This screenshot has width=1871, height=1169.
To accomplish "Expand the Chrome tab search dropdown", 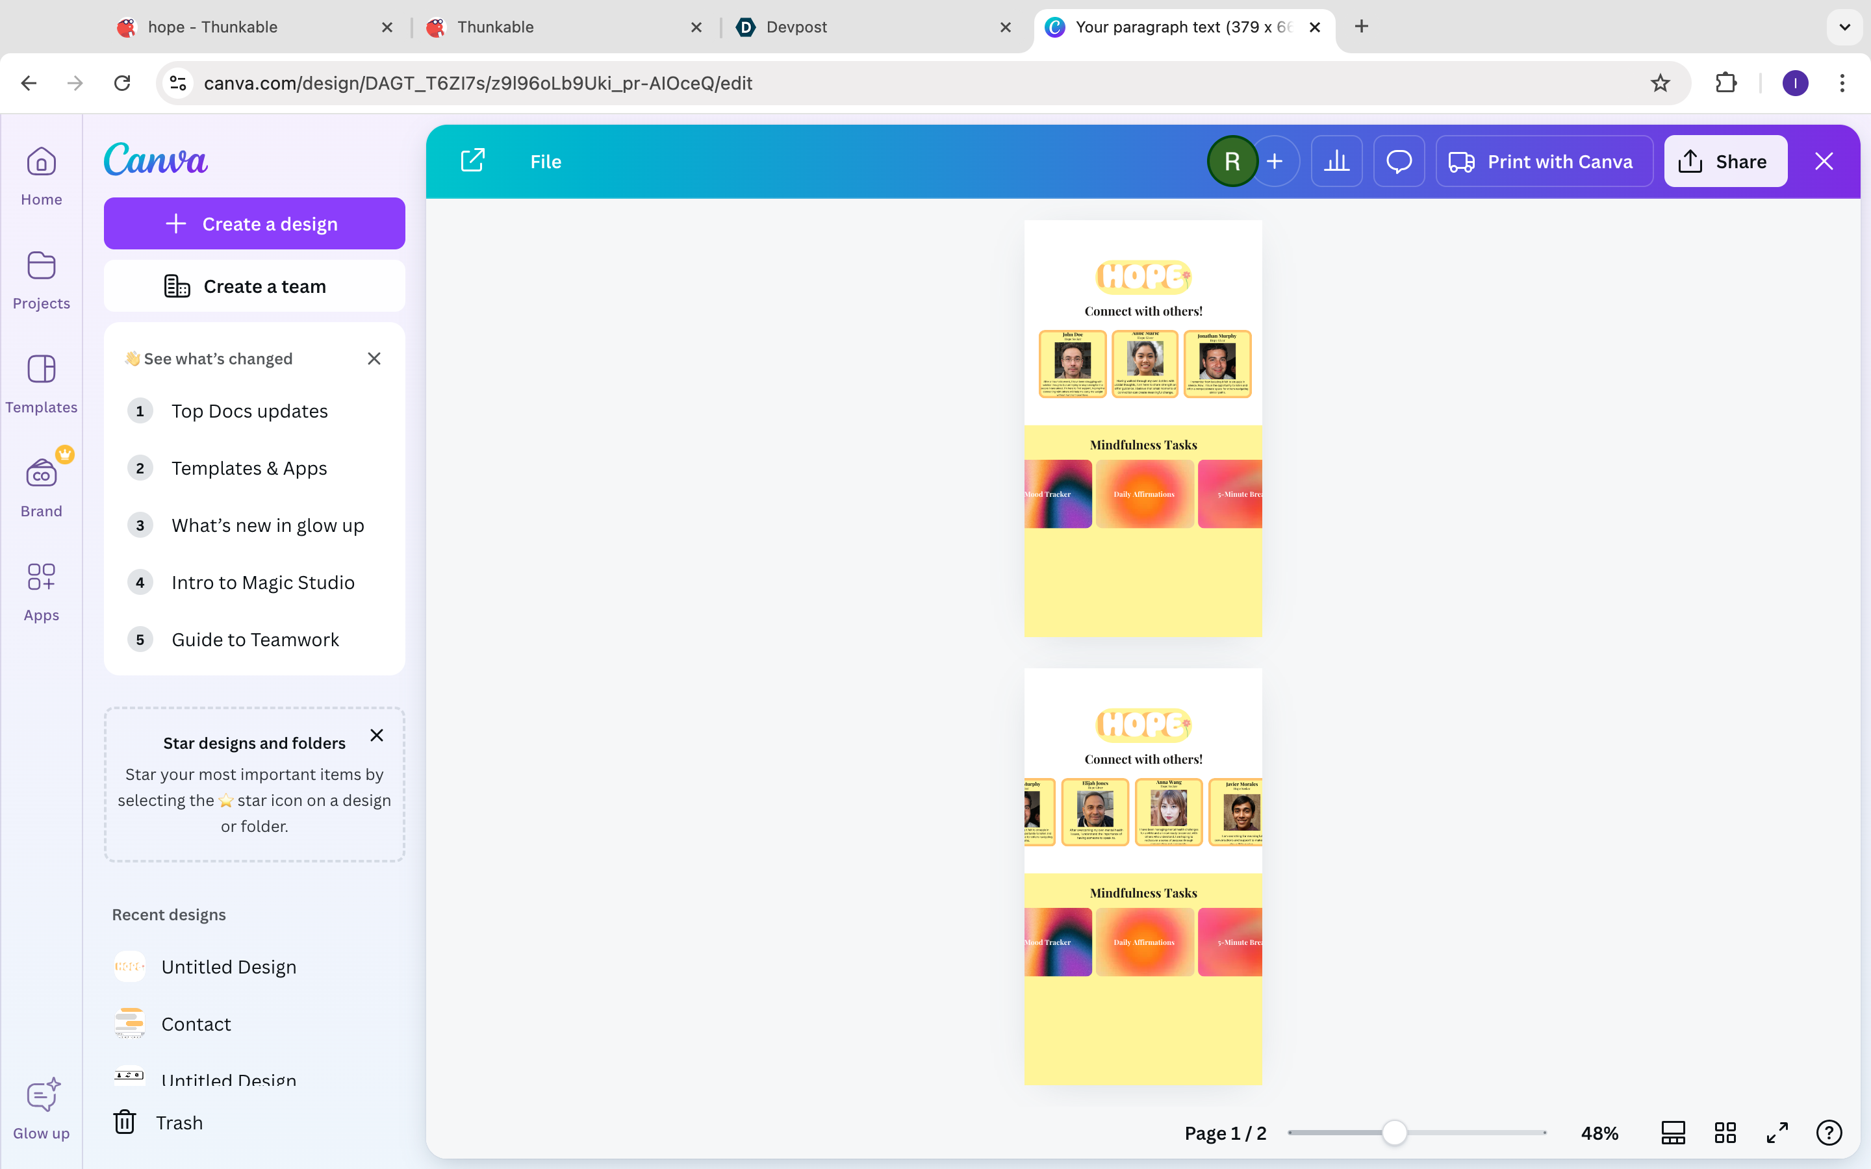I will pyautogui.click(x=1845, y=27).
